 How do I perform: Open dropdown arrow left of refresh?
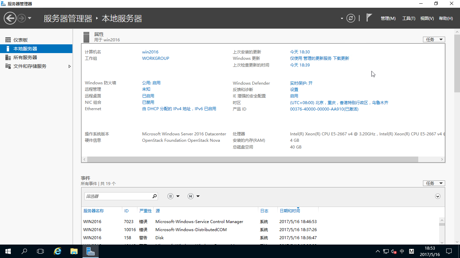pyautogui.click(x=342, y=18)
